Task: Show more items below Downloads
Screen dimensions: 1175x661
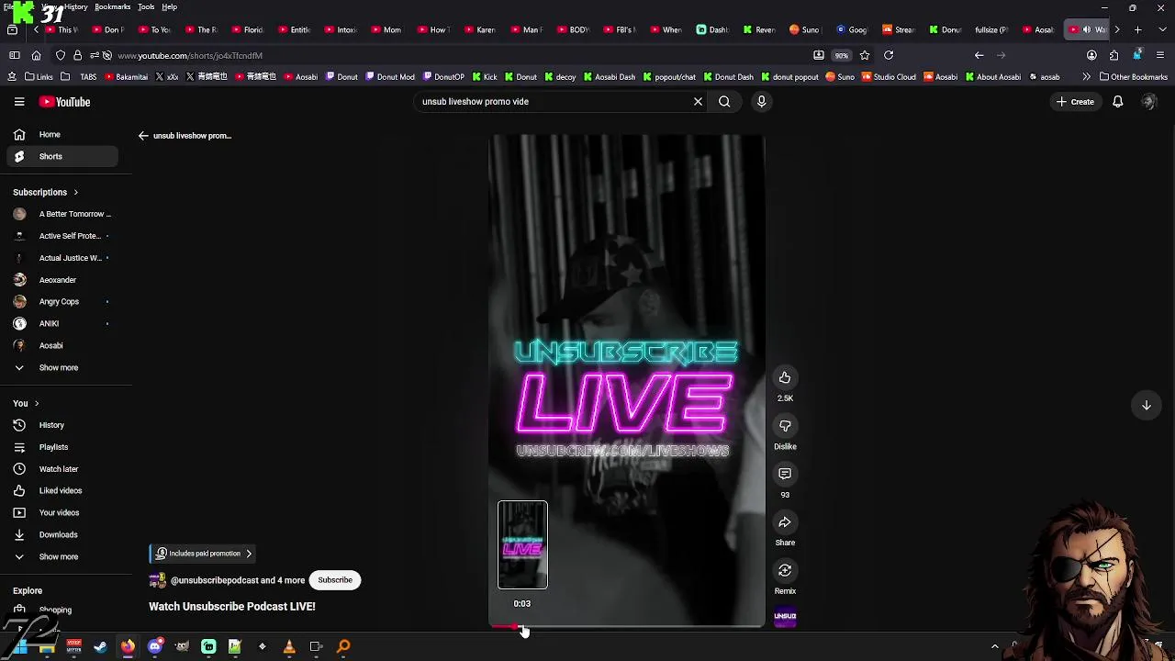Action: click(62, 556)
